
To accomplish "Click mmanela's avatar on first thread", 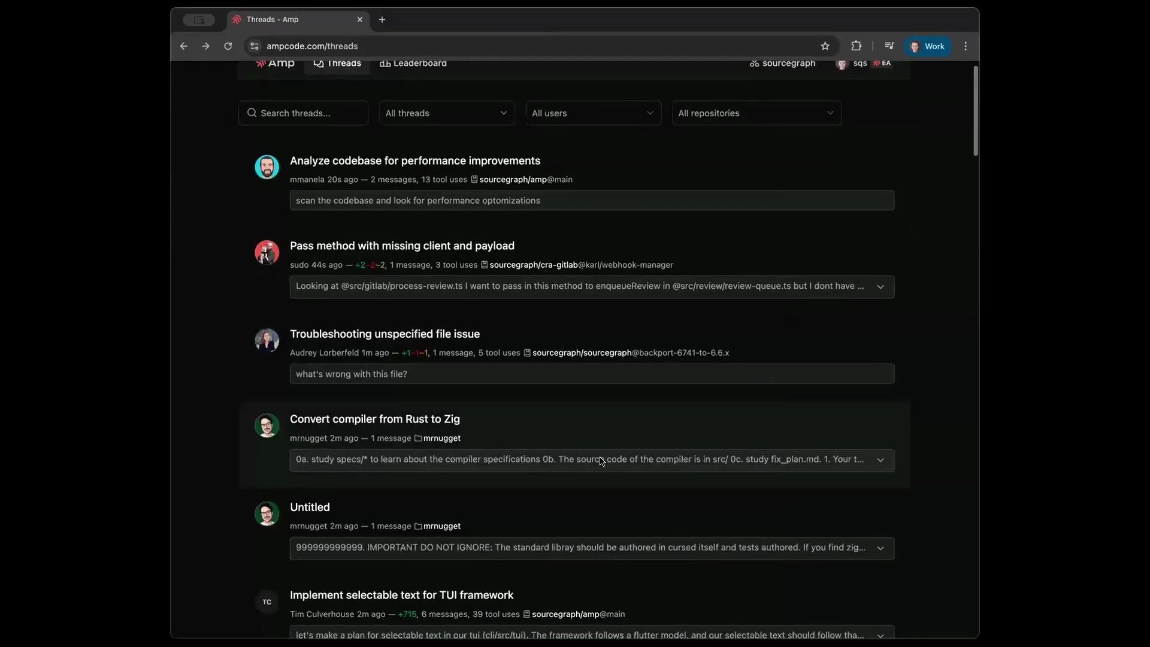I will point(267,167).
